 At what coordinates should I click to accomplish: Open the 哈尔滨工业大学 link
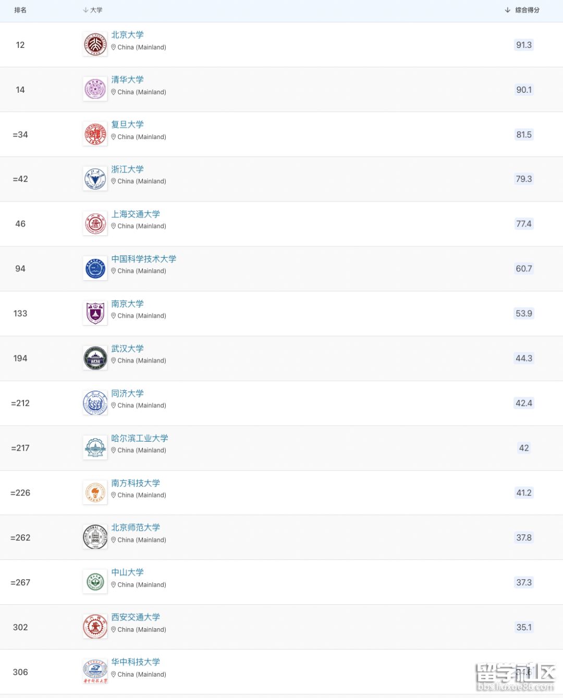pos(140,438)
